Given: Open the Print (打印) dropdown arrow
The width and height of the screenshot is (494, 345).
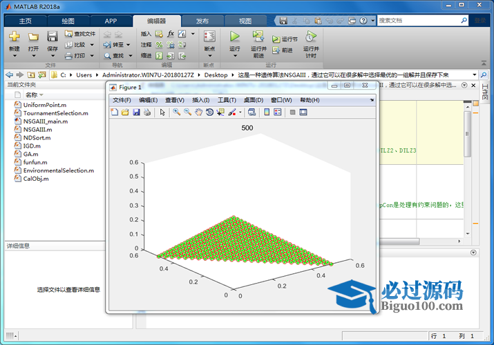Looking at the screenshot, I should (x=91, y=56).
